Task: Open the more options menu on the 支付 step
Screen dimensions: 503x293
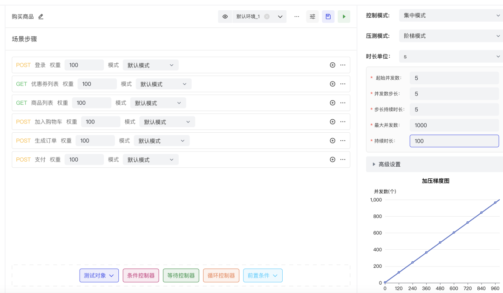Action: click(x=342, y=159)
